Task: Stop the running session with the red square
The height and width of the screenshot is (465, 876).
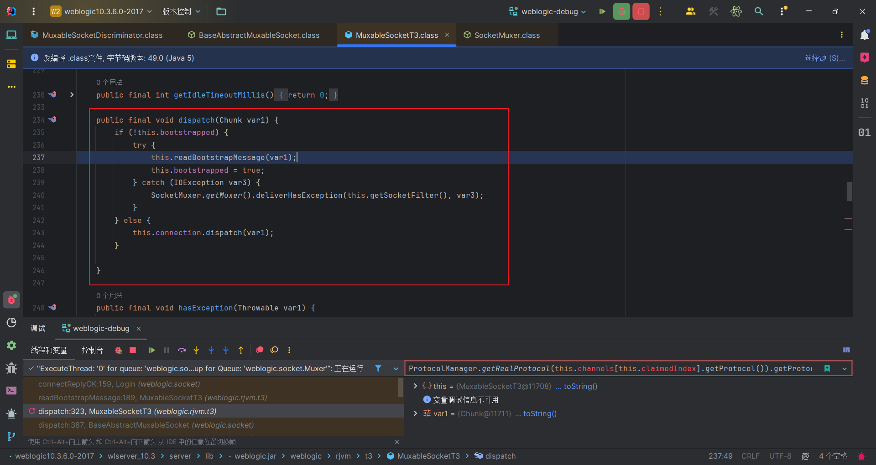Action: tap(641, 11)
